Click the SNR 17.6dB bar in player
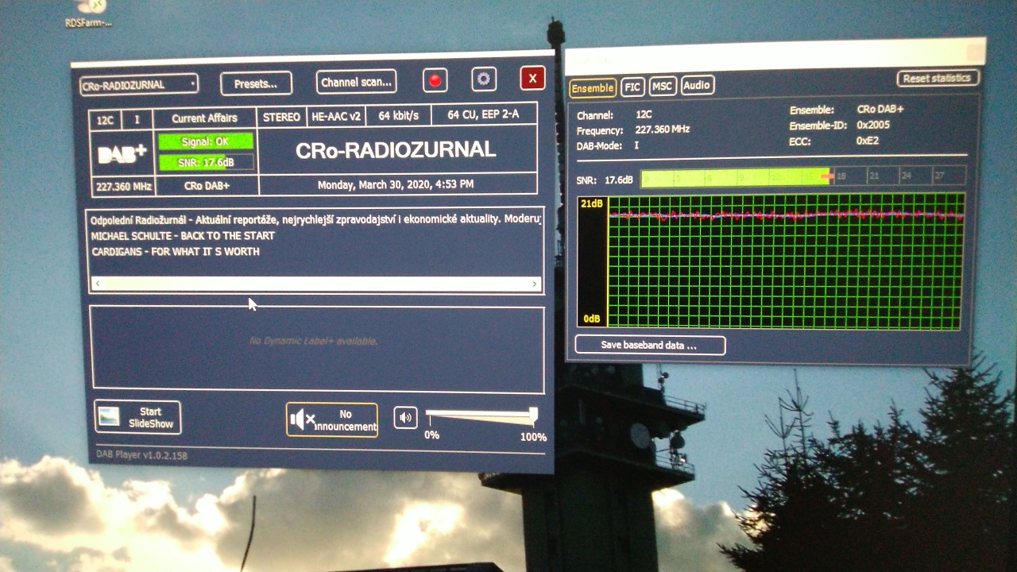The image size is (1017, 572). (206, 163)
